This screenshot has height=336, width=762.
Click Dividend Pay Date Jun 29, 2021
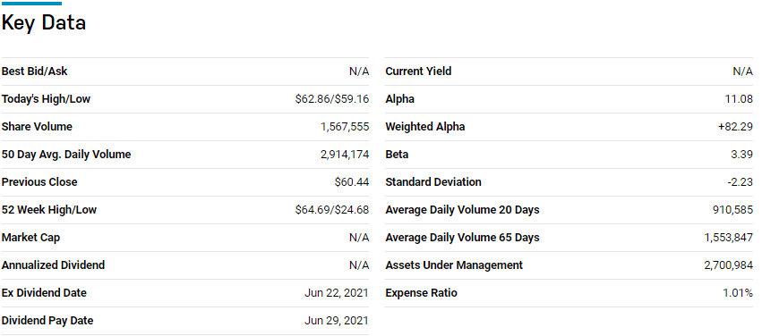[x=337, y=321]
